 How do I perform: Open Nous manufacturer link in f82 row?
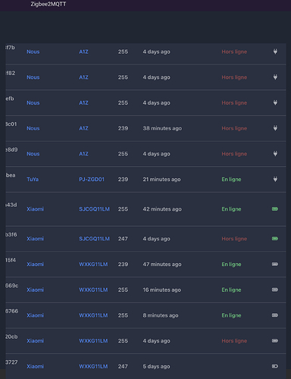coord(33,77)
